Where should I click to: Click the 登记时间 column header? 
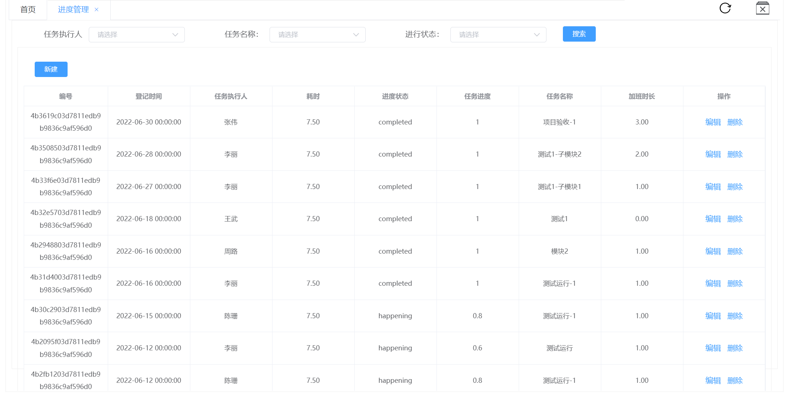point(149,96)
